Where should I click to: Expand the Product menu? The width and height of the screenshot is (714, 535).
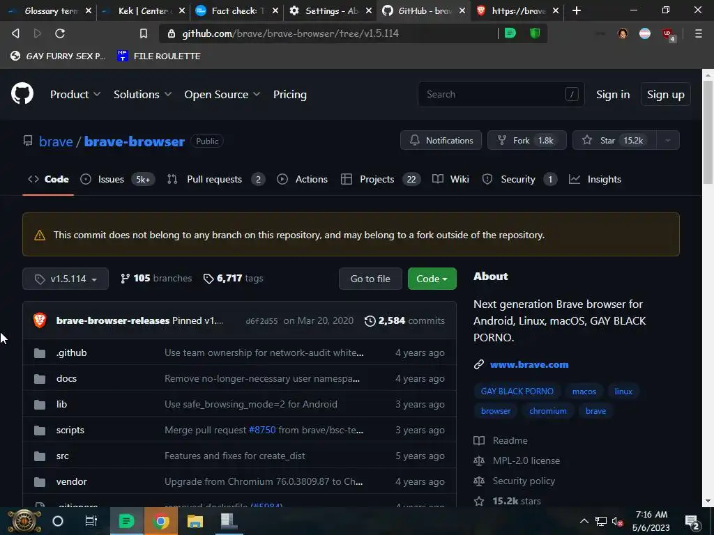pos(75,95)
